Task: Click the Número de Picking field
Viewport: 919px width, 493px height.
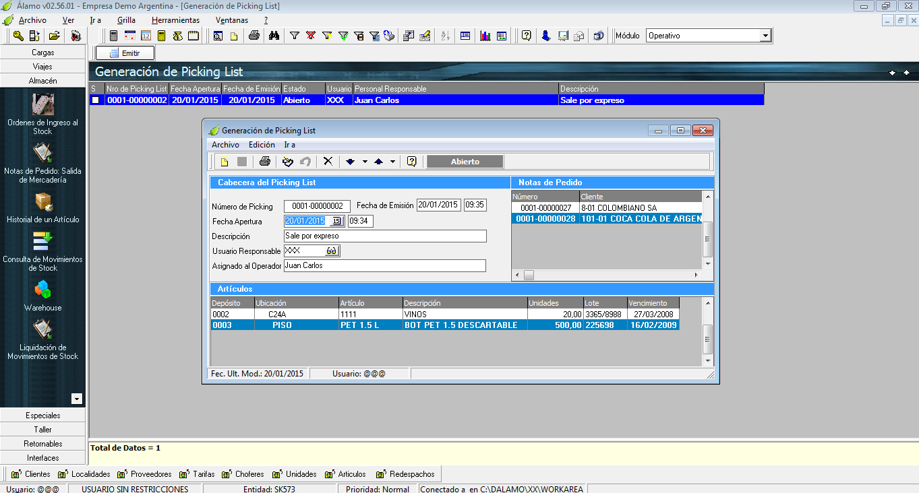Action: [317, 206]
